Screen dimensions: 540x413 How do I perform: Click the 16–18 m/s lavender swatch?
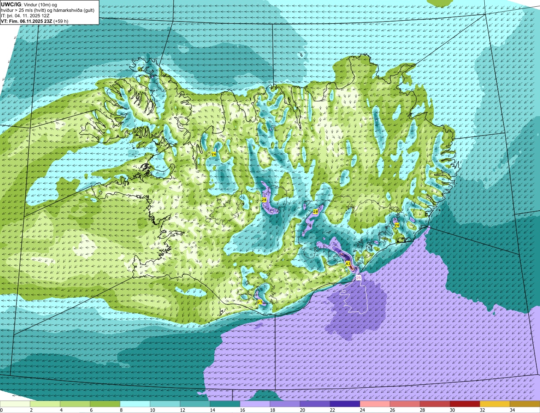255,404
